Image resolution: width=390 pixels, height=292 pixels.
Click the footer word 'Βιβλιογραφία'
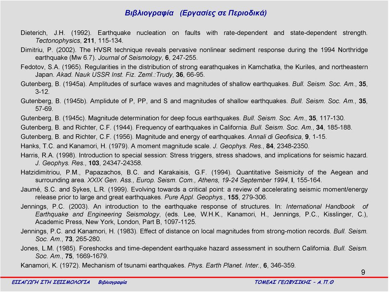point(113,282)
